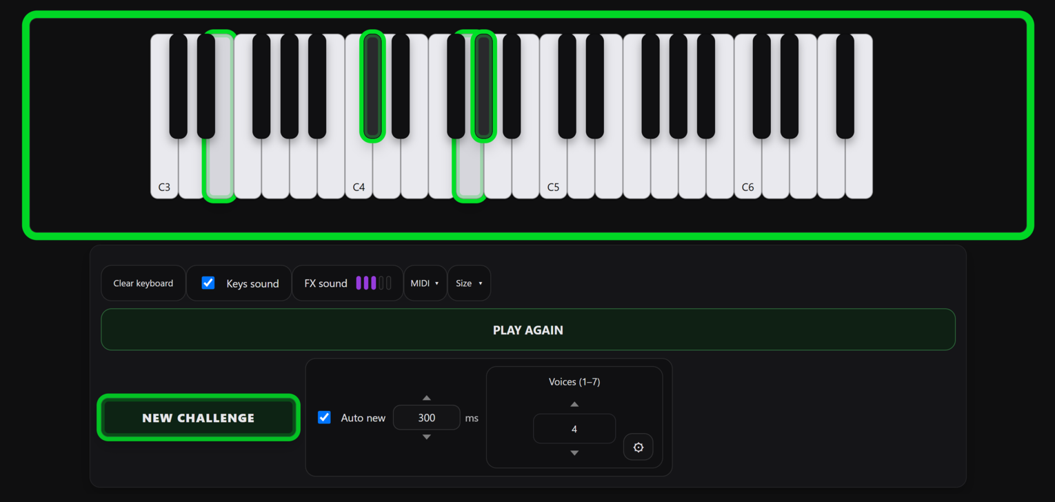This screenshot has height=502, width=1055.
Task: Click the PLAY AGAIN button
Action: tap(528, 330)
